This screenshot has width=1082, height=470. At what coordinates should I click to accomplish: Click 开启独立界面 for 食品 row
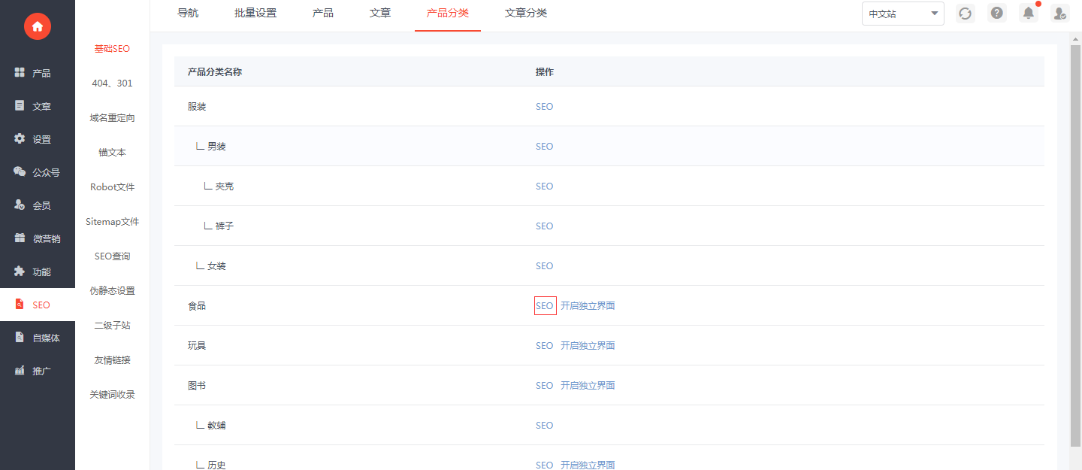click(x=588, y=306)
